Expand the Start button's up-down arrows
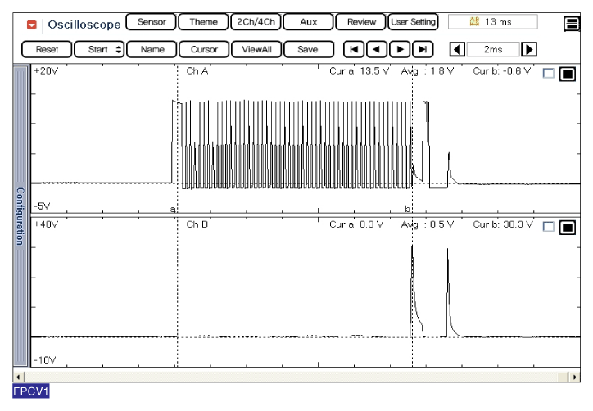This screenshot has height=411, width=593. [120, 49]
